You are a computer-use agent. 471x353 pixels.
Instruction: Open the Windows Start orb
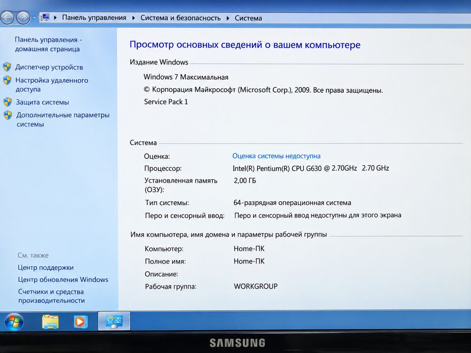pyautogui.click(x=14, y=322)
